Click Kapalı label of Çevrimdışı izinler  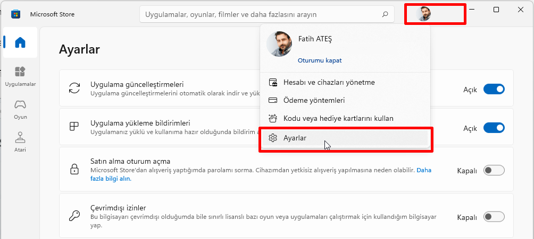pos(467,217)
